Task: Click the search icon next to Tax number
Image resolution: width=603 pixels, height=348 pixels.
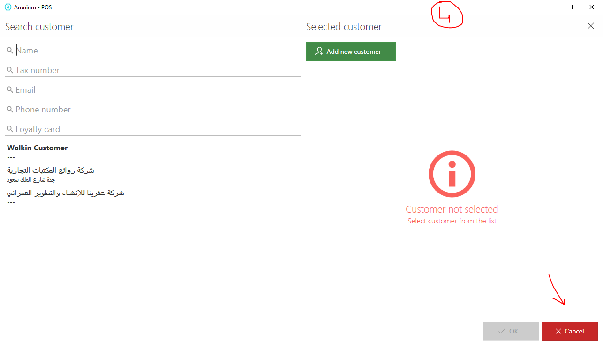Action: 10,70
